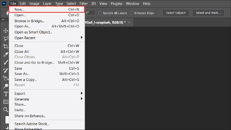
Task: Click the Select Subject button
Action: 176,13
